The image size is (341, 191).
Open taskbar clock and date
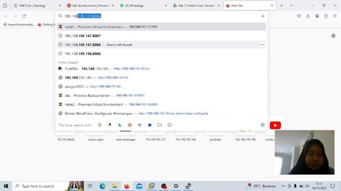click(319, 186)
